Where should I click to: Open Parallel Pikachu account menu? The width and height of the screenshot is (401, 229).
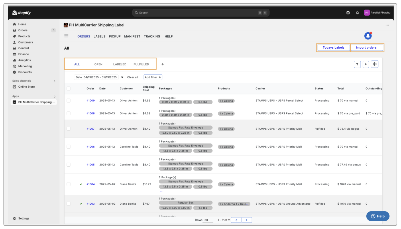(377, 13)
